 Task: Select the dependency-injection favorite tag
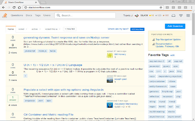(x=170, y=77)
